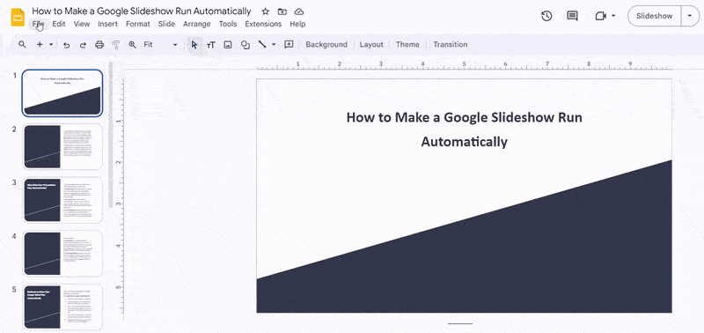Check the cloud document status icon

coord(299,11)
